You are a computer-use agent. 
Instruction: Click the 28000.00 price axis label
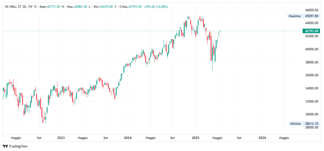312,127
